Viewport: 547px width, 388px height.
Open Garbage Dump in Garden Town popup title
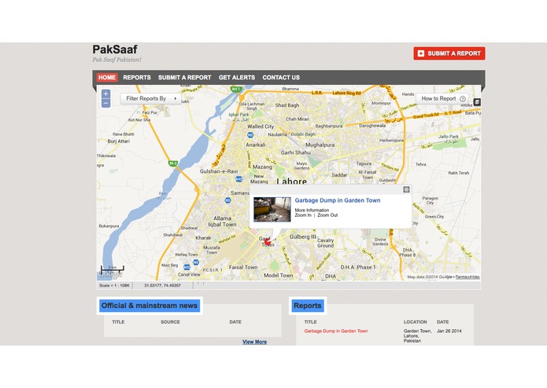338,200
